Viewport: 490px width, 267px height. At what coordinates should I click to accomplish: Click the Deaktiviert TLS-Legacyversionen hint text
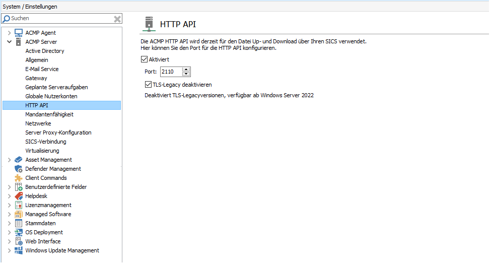229,95
